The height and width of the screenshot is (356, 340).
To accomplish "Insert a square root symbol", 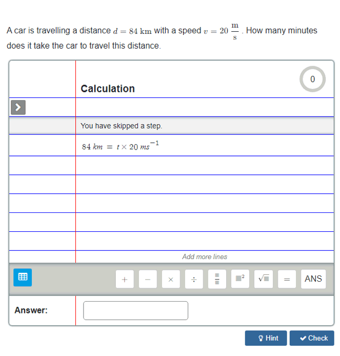I will coord(264,279).
